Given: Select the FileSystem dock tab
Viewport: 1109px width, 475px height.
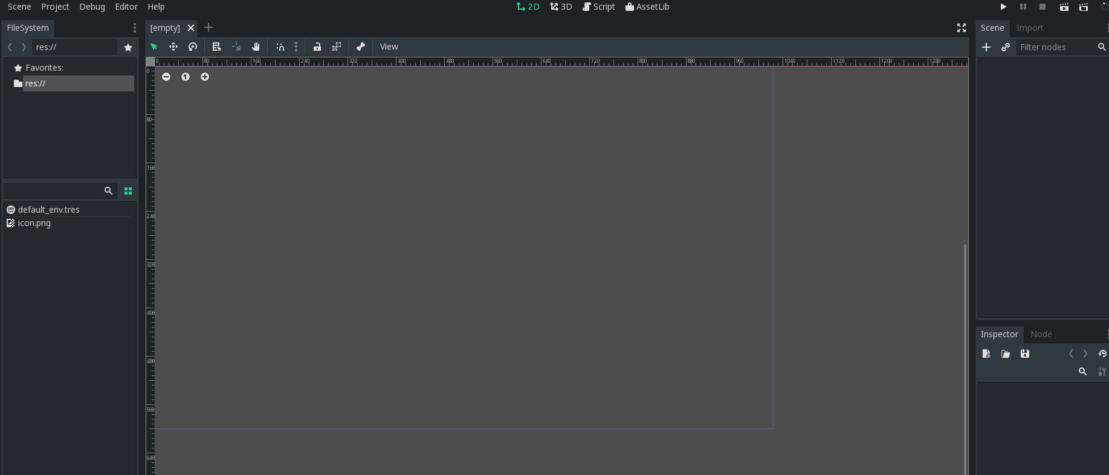Looking at the screenshot, I should [28, 28].
